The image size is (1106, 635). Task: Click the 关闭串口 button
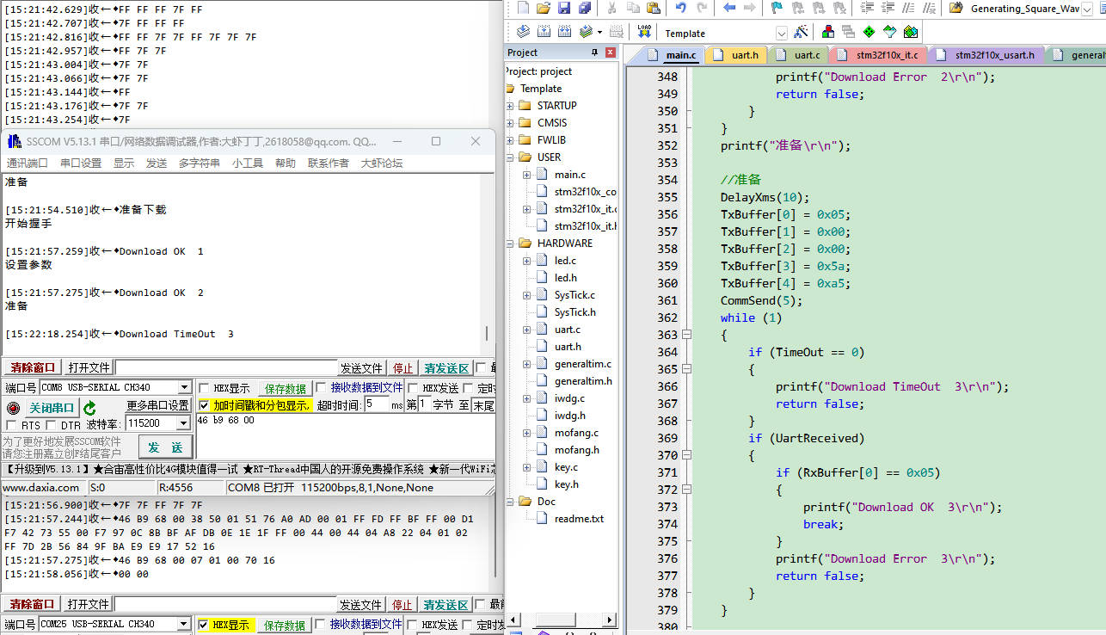click(52, 408)
